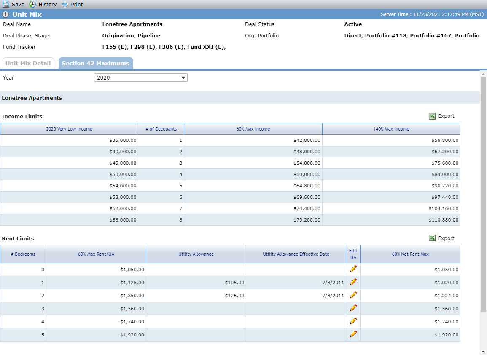Click the Unit Mix info icon

point(5,14)
